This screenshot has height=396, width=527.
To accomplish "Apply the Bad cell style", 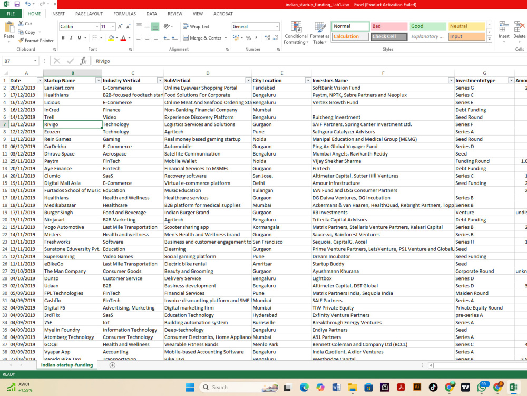I will [388, 26].
